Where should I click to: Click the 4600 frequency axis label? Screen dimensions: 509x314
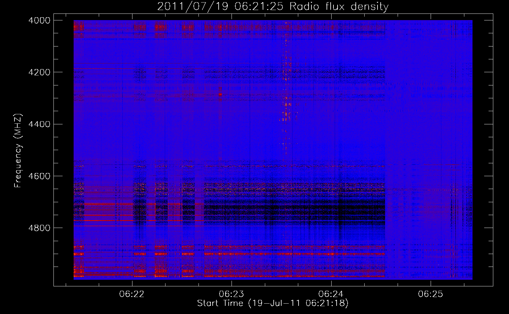point(39,176)
